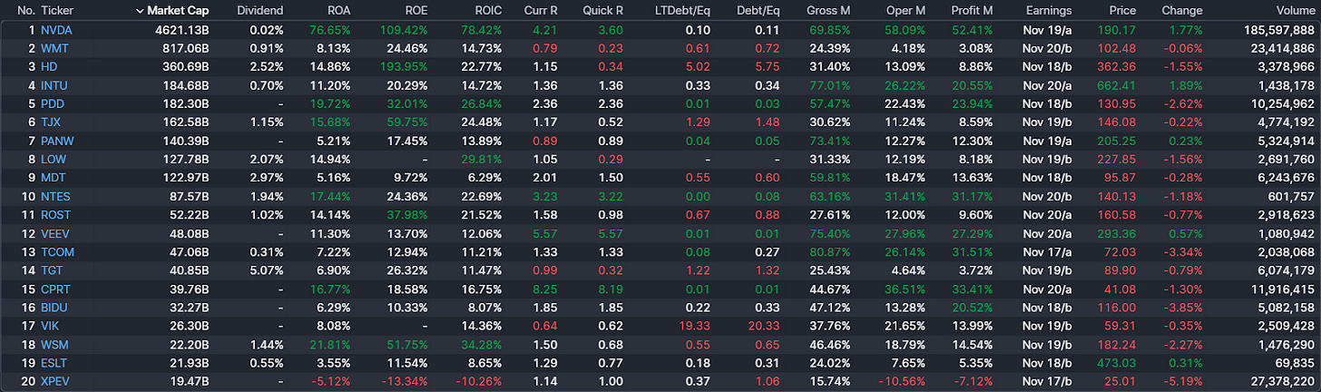Sort by the Market Cap column header

coord(179,11)
